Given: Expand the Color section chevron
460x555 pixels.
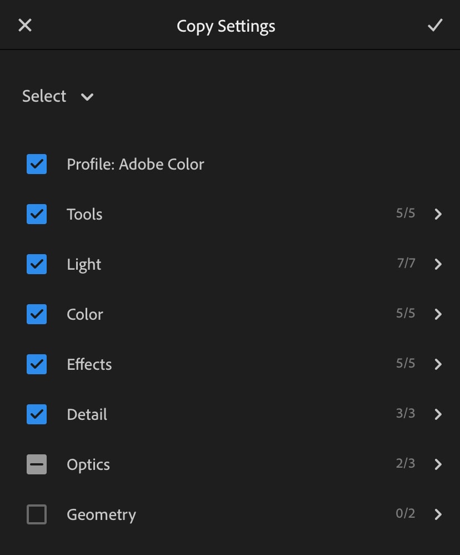Looking at the screenshot, I should pos(438,314).
